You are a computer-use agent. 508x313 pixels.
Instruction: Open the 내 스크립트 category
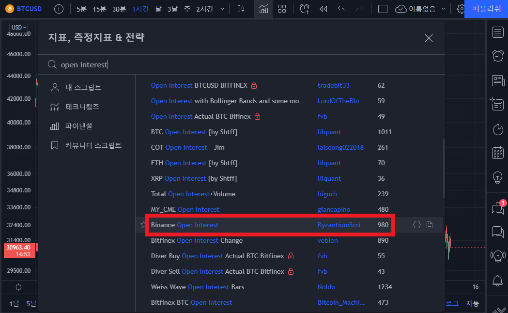click(x=76, y=87)
